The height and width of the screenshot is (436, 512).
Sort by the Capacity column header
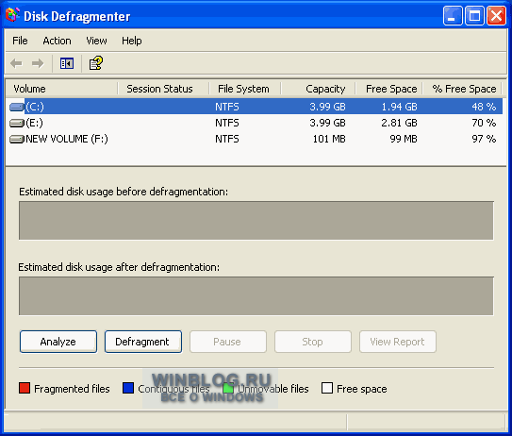pyautogui.click(x=318, y=89)
